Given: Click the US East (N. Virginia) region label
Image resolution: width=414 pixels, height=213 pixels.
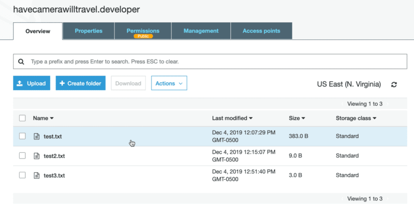Looking at the screenshot, I should click(x=349, y=84).
